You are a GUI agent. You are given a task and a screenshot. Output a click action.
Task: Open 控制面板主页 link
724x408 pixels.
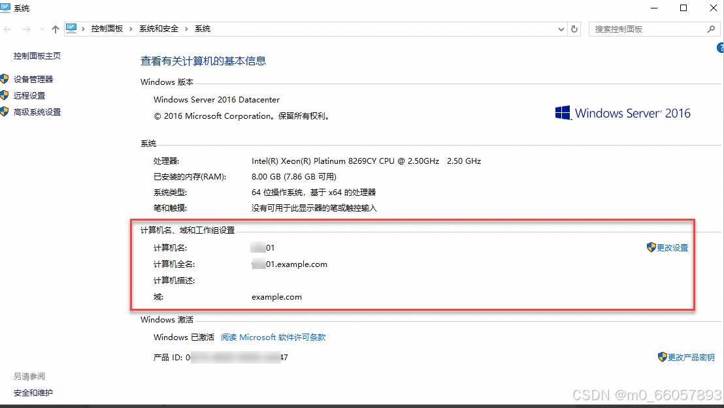click(37, 56)
